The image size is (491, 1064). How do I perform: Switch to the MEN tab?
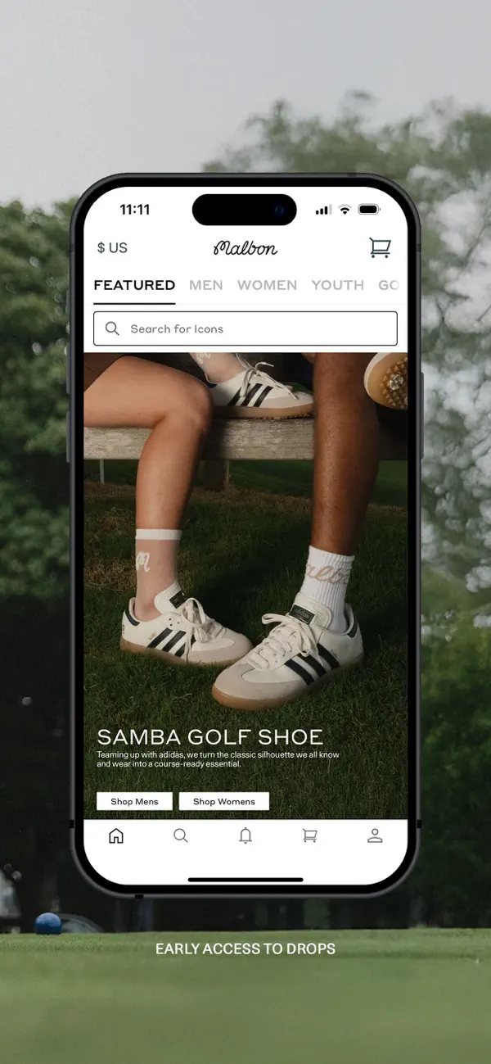click(x=206, y=285)
